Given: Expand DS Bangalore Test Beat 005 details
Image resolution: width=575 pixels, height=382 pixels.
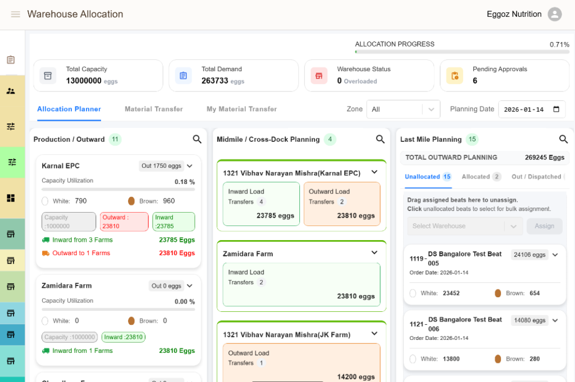Looking at the screenshot, I should click(555, 255).
